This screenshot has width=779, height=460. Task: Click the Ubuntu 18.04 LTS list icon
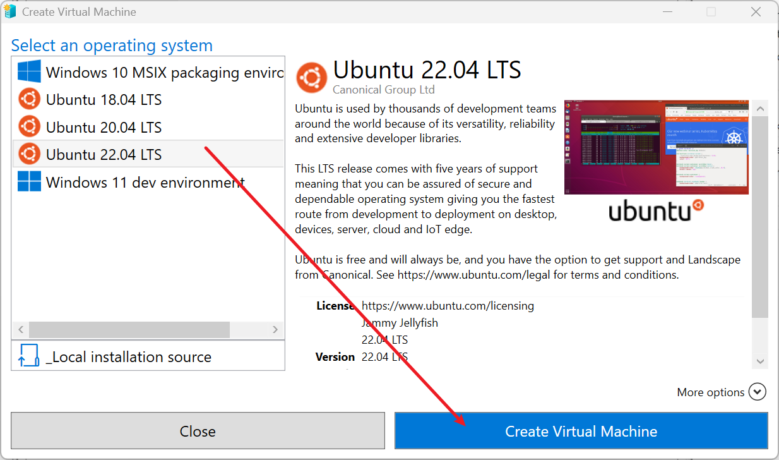coord(30,99)
